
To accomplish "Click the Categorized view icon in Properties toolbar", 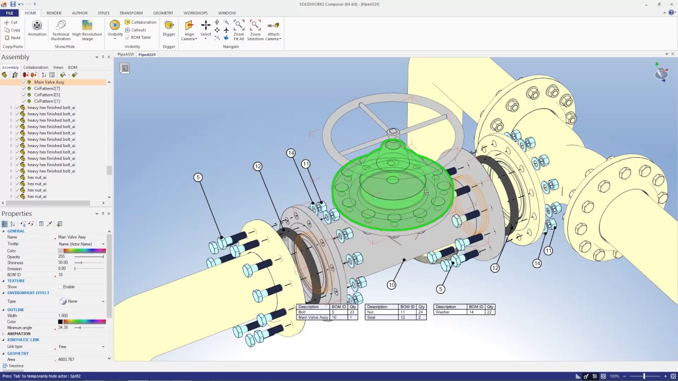I will (x=4, y=224).
